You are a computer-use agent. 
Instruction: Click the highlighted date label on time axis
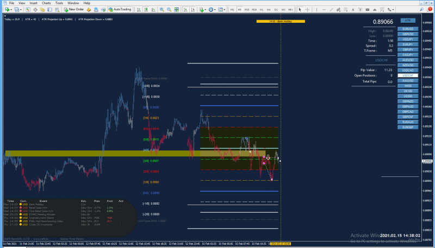(280, 244)
